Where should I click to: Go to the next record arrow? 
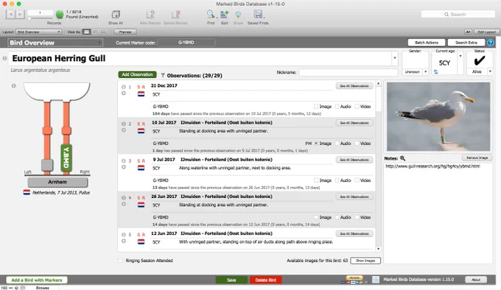coord(20,15)
